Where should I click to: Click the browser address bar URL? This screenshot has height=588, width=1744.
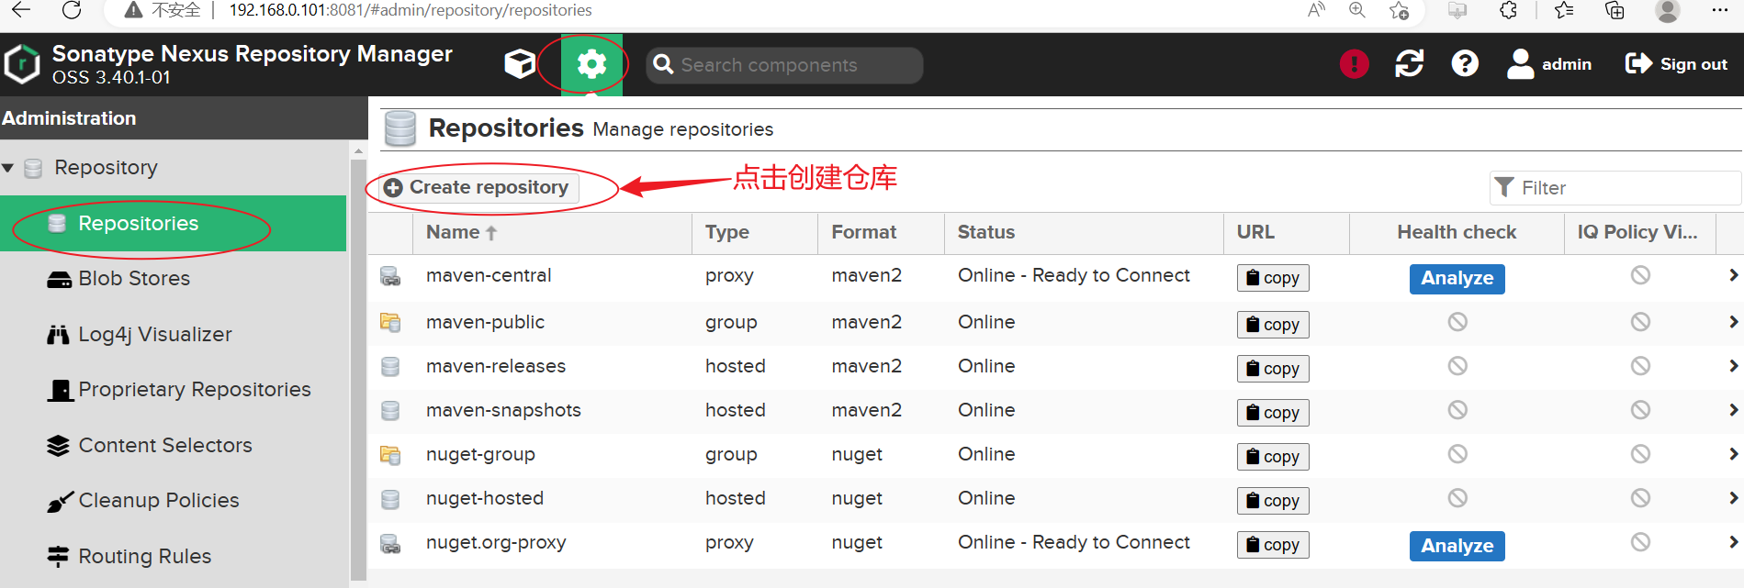pyautogui.click(x=410, y=10)
